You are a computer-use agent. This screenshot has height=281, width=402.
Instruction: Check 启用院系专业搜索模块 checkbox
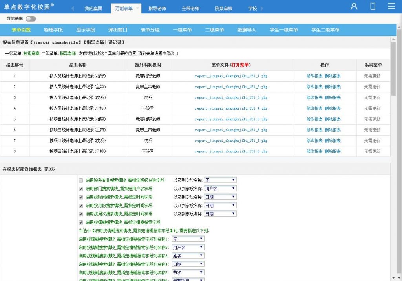[81, 180]
